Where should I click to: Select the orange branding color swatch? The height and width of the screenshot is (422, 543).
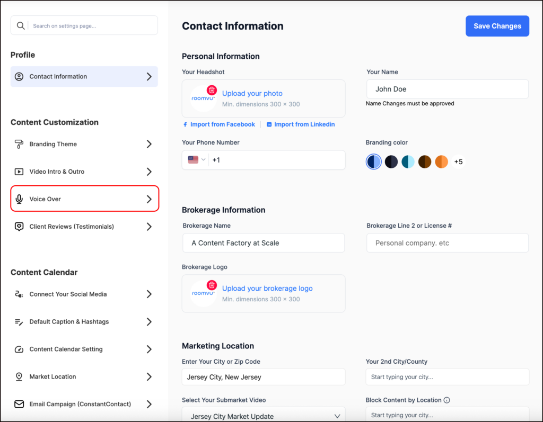(x=441, y=161)
